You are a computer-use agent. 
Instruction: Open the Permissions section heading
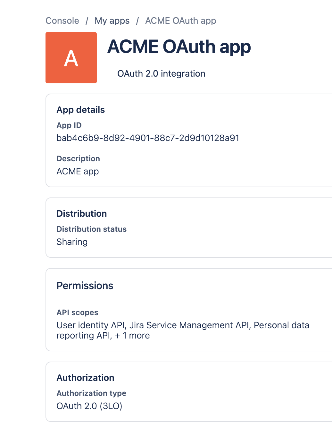pyautogui.click(x=85, y=286)
